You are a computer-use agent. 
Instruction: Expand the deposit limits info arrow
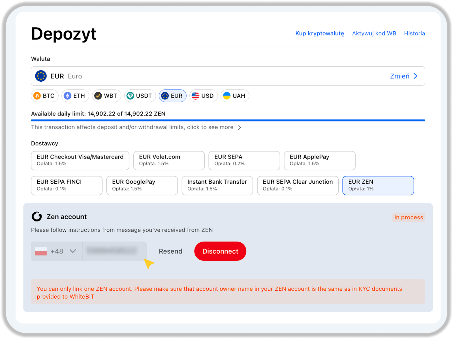[x=240, y=127]
